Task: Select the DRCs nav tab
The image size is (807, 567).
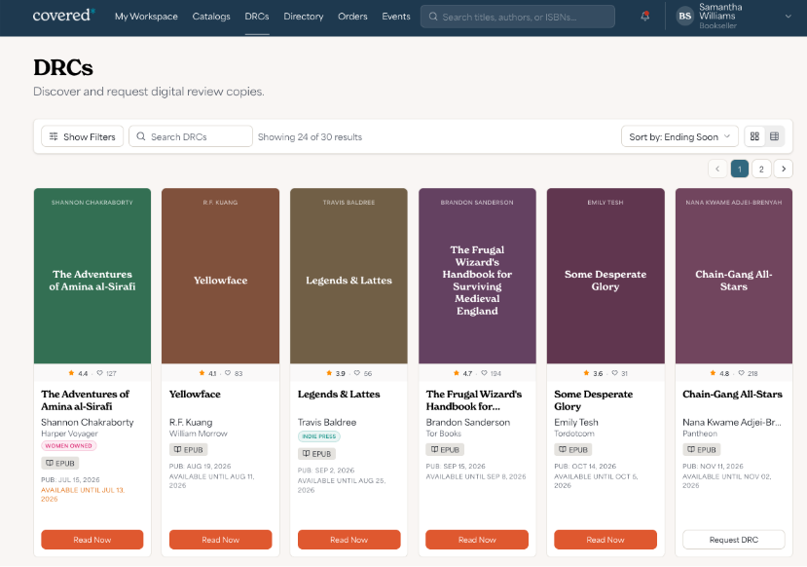Action: (x=257, y=17)
